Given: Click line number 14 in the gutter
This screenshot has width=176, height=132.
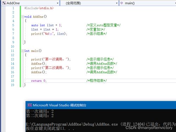Looking at the screenshot, I should [x=12, y=64].
